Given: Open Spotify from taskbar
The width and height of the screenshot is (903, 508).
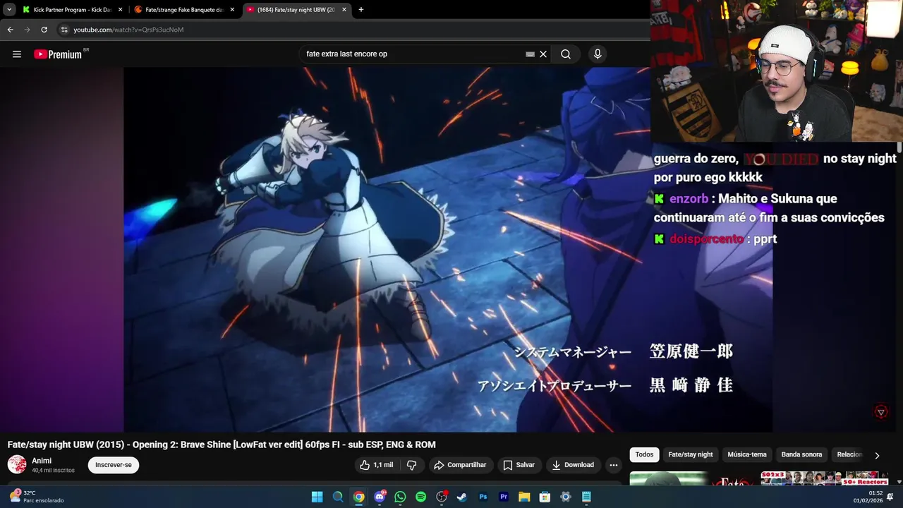Looking at the screenshot, I should (x=420, y=497).
